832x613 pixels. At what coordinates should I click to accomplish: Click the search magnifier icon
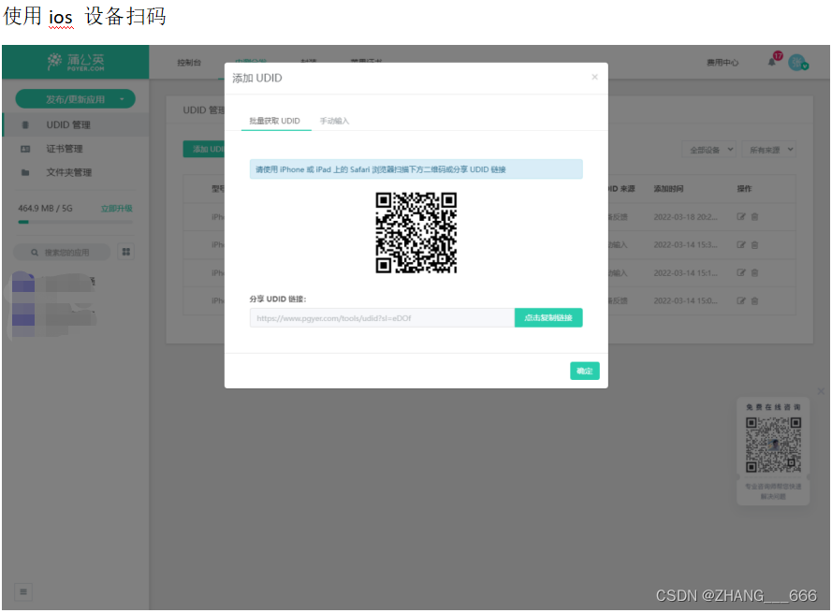[35, 253]
